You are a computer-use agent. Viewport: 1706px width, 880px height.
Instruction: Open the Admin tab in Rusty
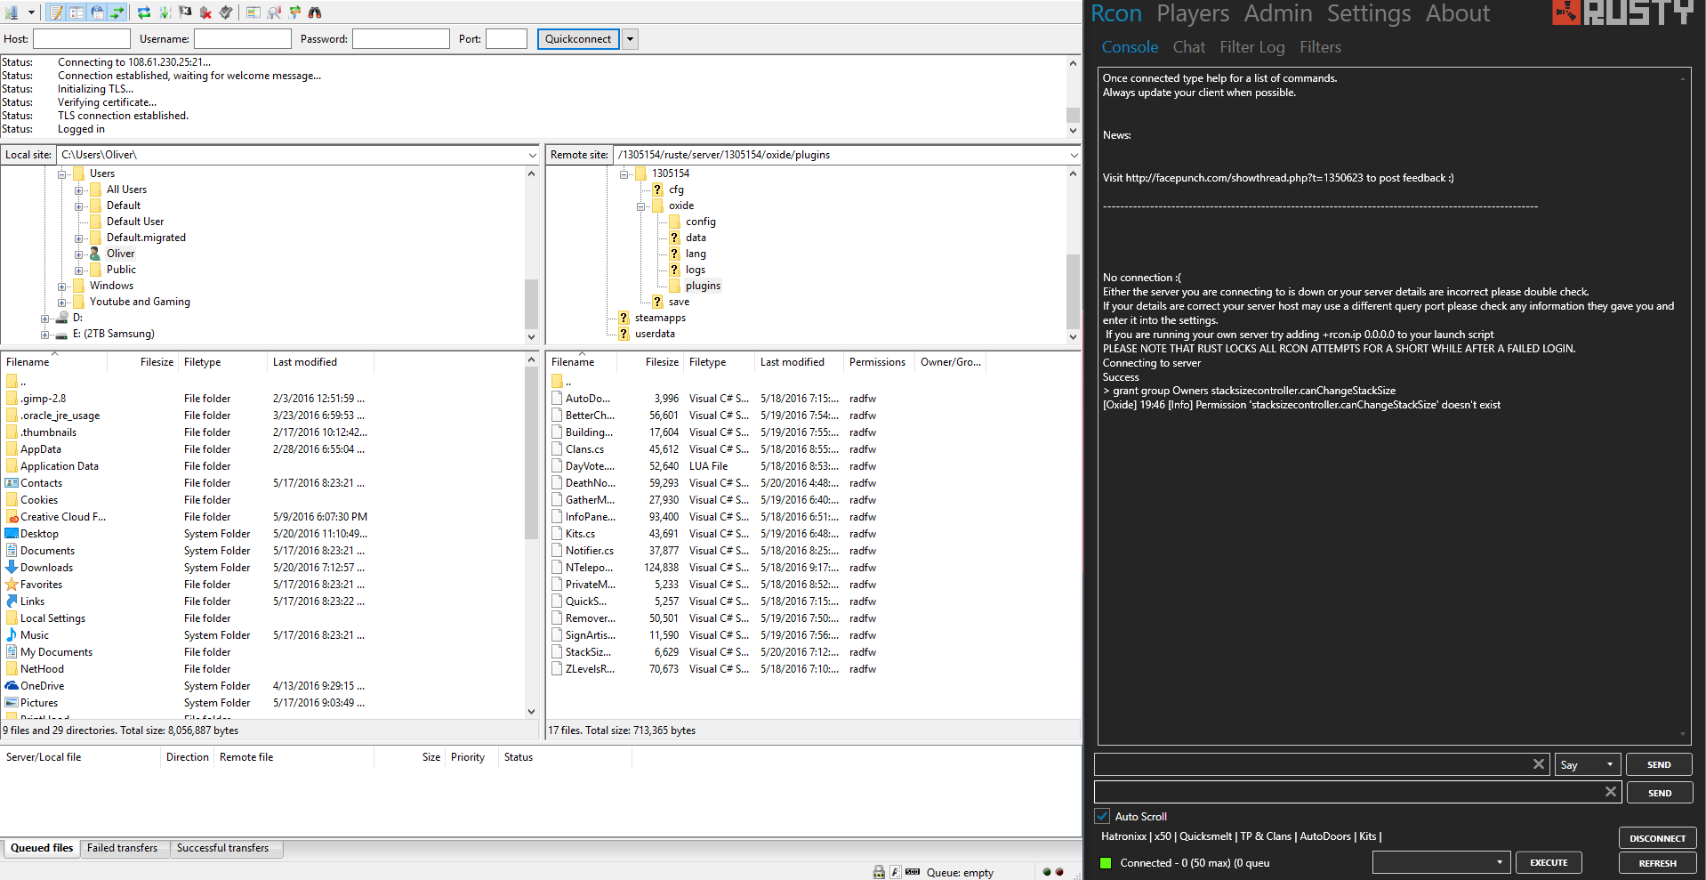coord(1278,13)
